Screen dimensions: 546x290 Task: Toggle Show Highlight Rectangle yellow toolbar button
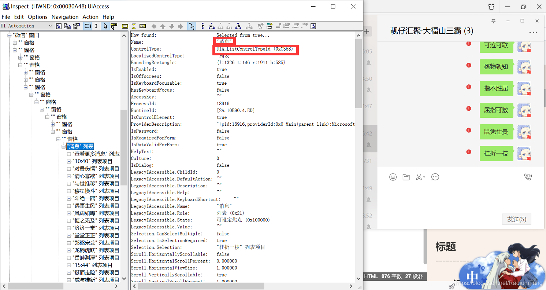[x=125, y=26]
